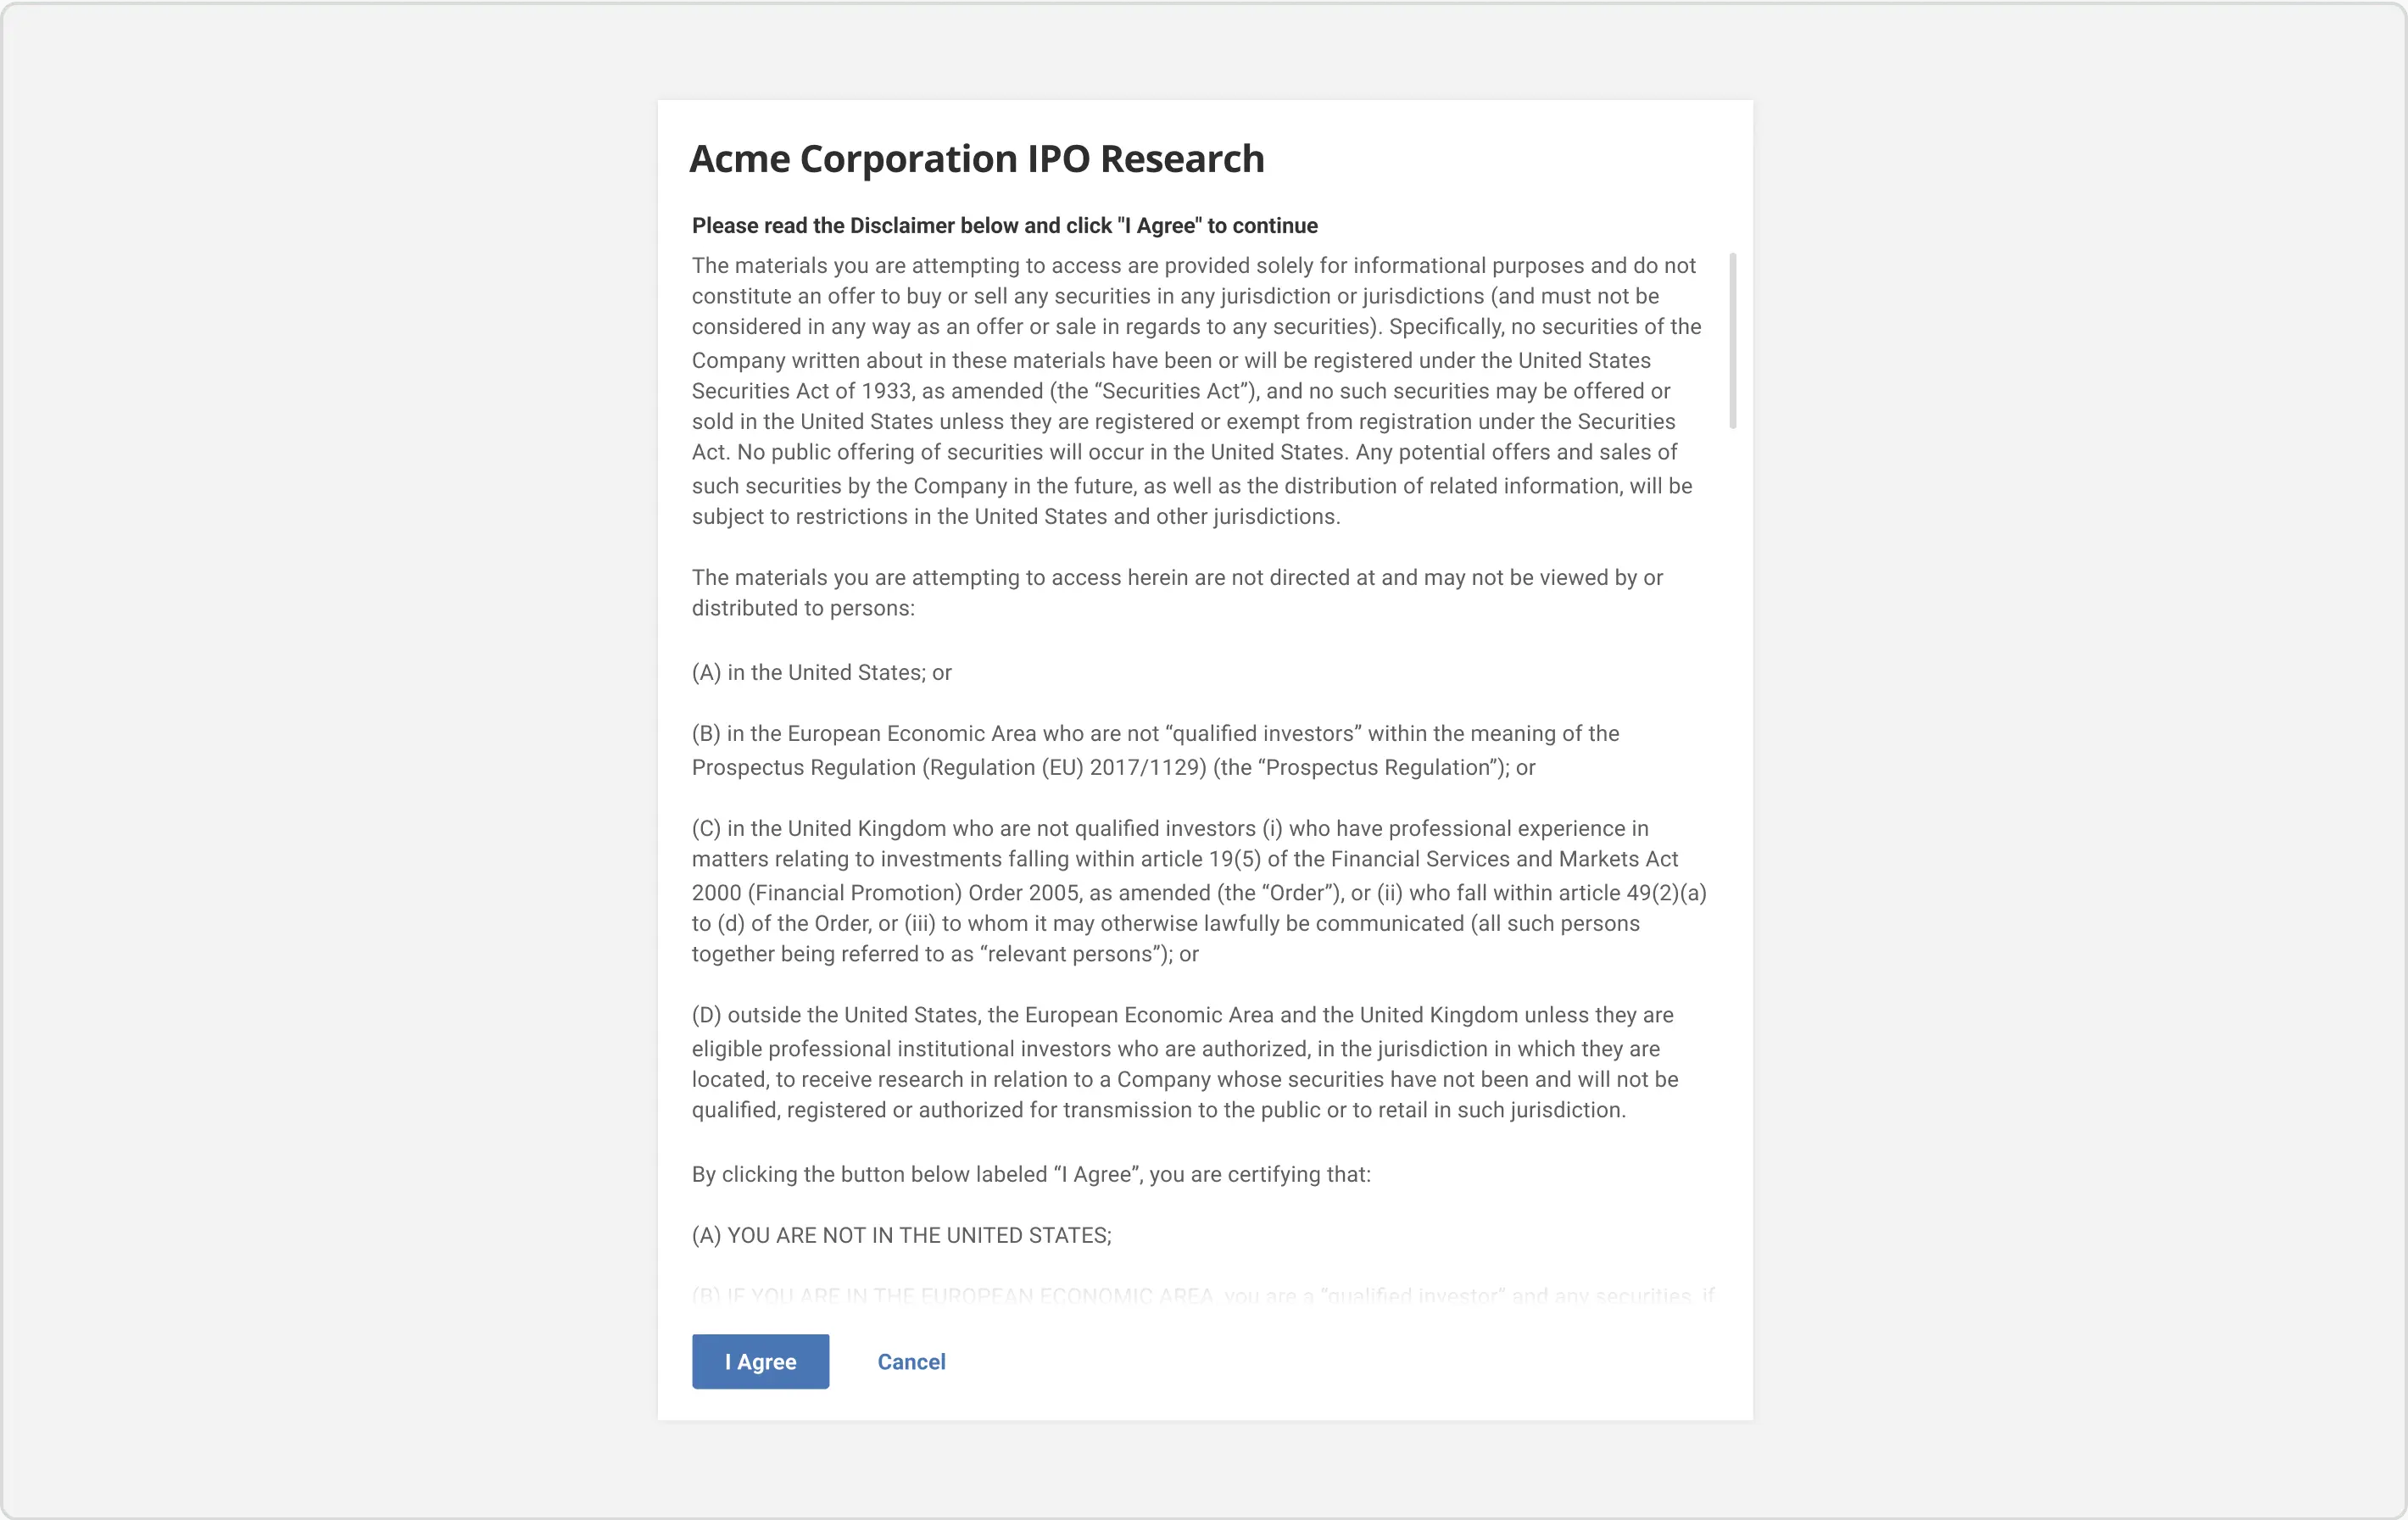
Task: Click the paragraph starting 'The materials you are attempting to access herein'
Action: [x=1177, y=592]
